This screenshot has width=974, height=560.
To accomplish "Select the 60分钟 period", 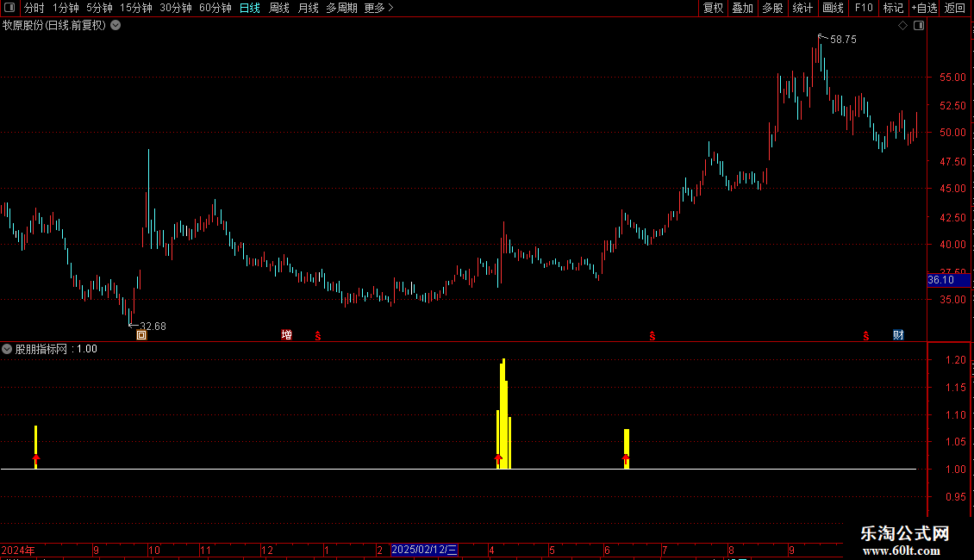I will 215,8.
